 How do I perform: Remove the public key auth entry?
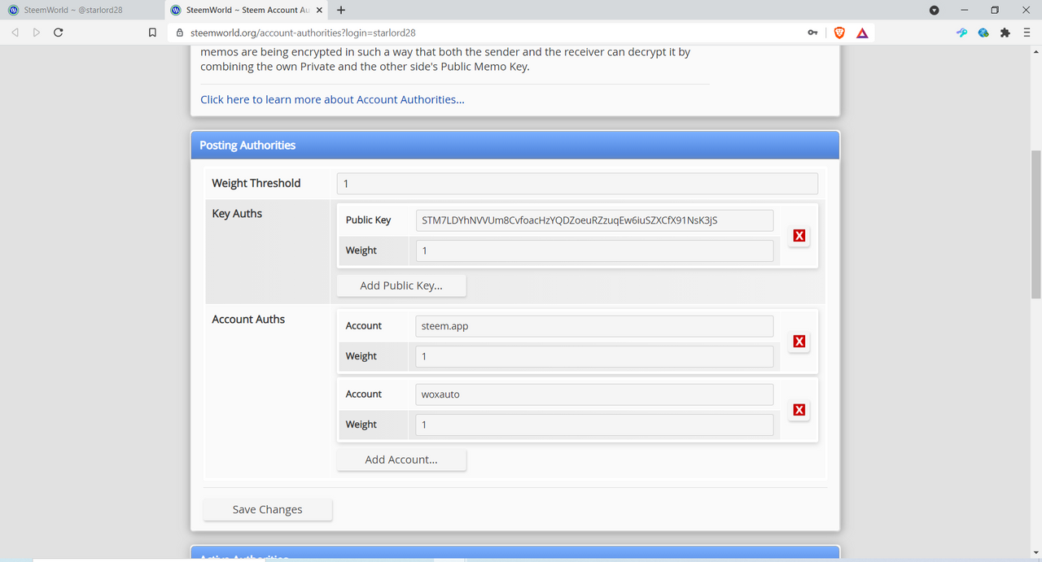799,235
